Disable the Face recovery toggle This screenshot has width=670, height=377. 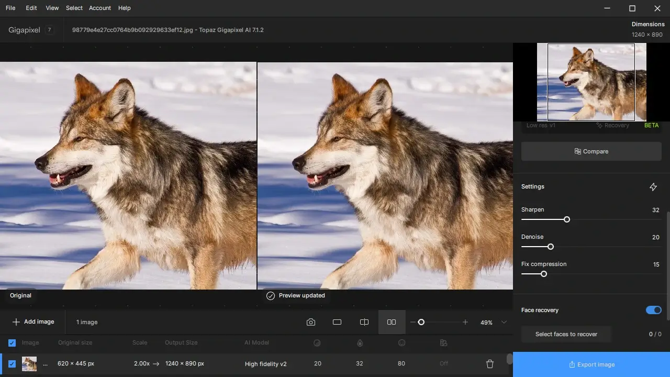[x=653, y=310]
